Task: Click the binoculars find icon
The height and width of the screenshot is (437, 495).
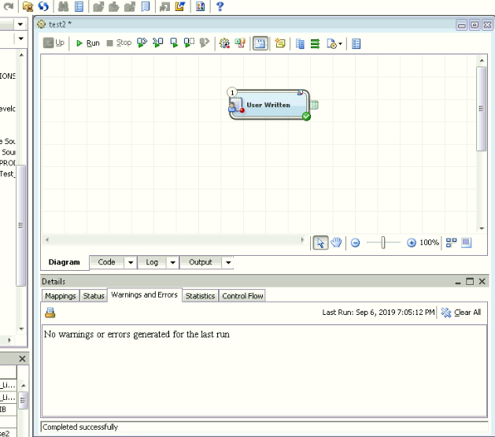Action: (x=64, y=6)
